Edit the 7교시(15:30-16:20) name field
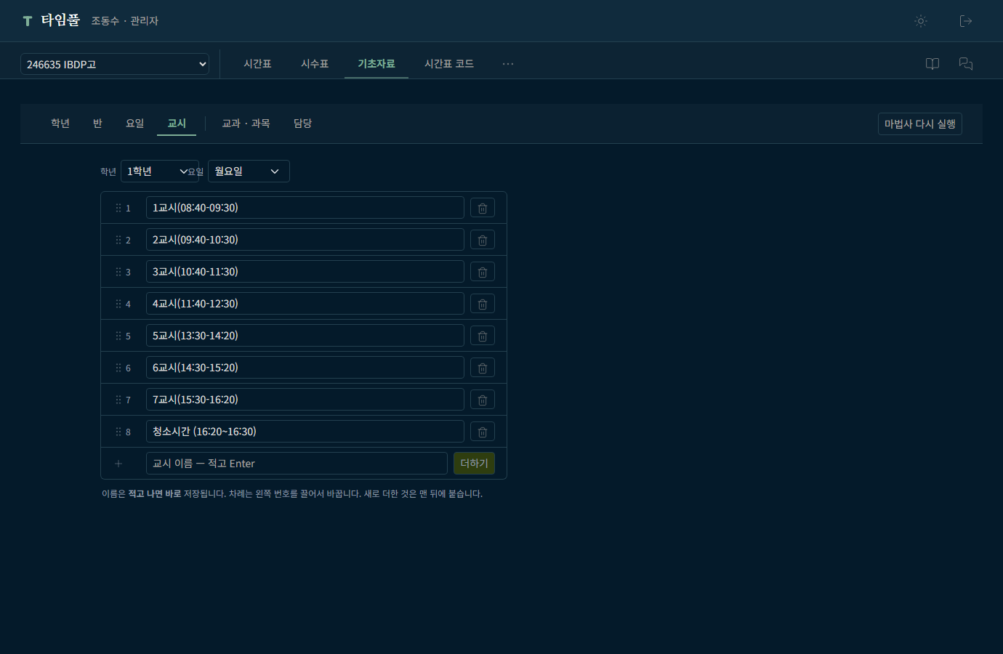 pyautogui.click(x=305, y=400)
